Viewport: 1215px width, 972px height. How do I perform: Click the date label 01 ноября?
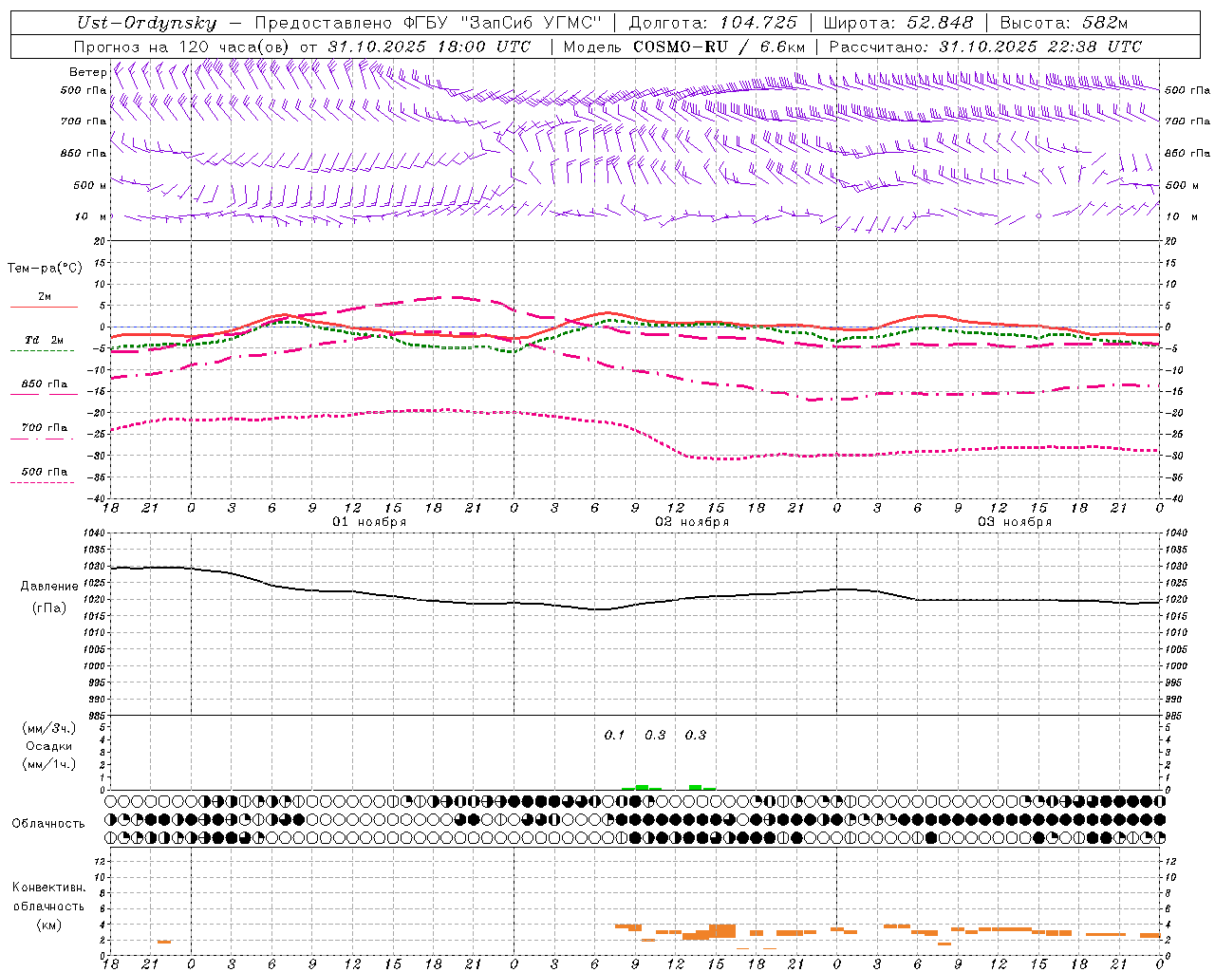(x=369, y=522)
